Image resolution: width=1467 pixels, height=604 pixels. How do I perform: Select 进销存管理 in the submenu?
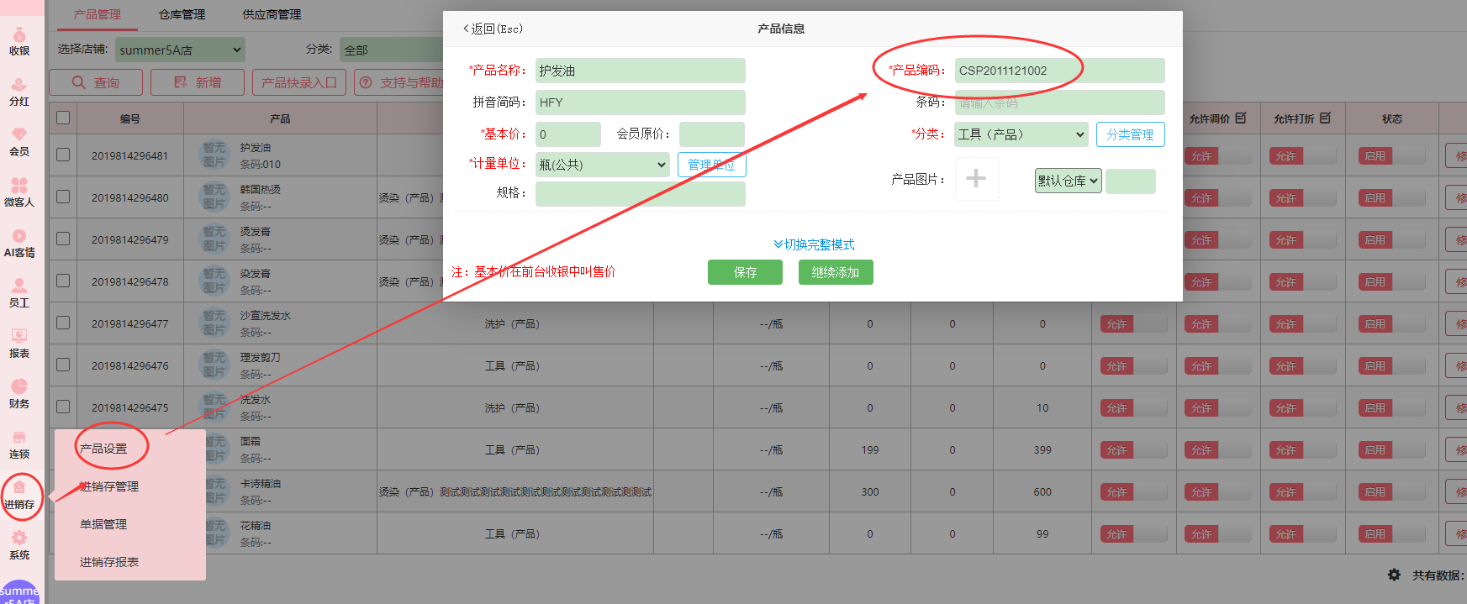pyautogui.click(x=109, y=486)
